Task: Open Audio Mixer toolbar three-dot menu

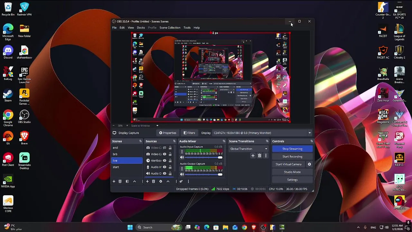Action: [188, 181]
